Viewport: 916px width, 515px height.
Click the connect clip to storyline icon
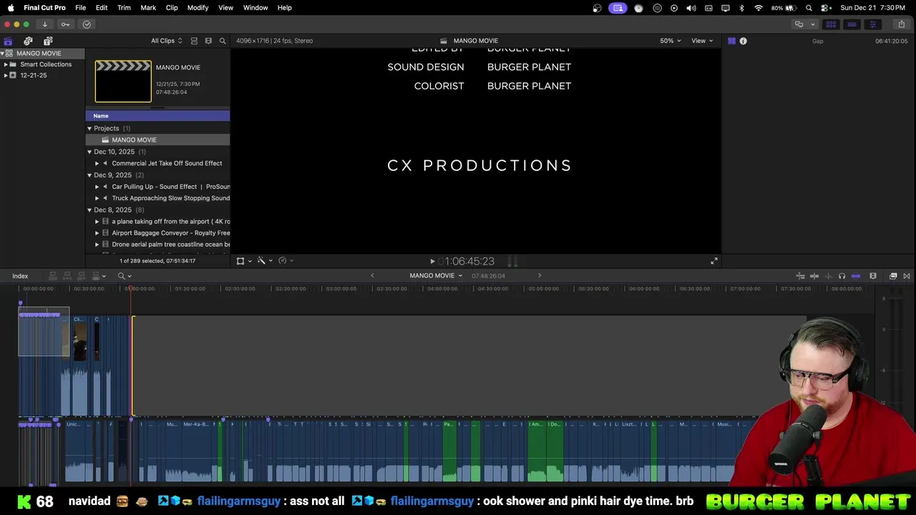[53, 276]
